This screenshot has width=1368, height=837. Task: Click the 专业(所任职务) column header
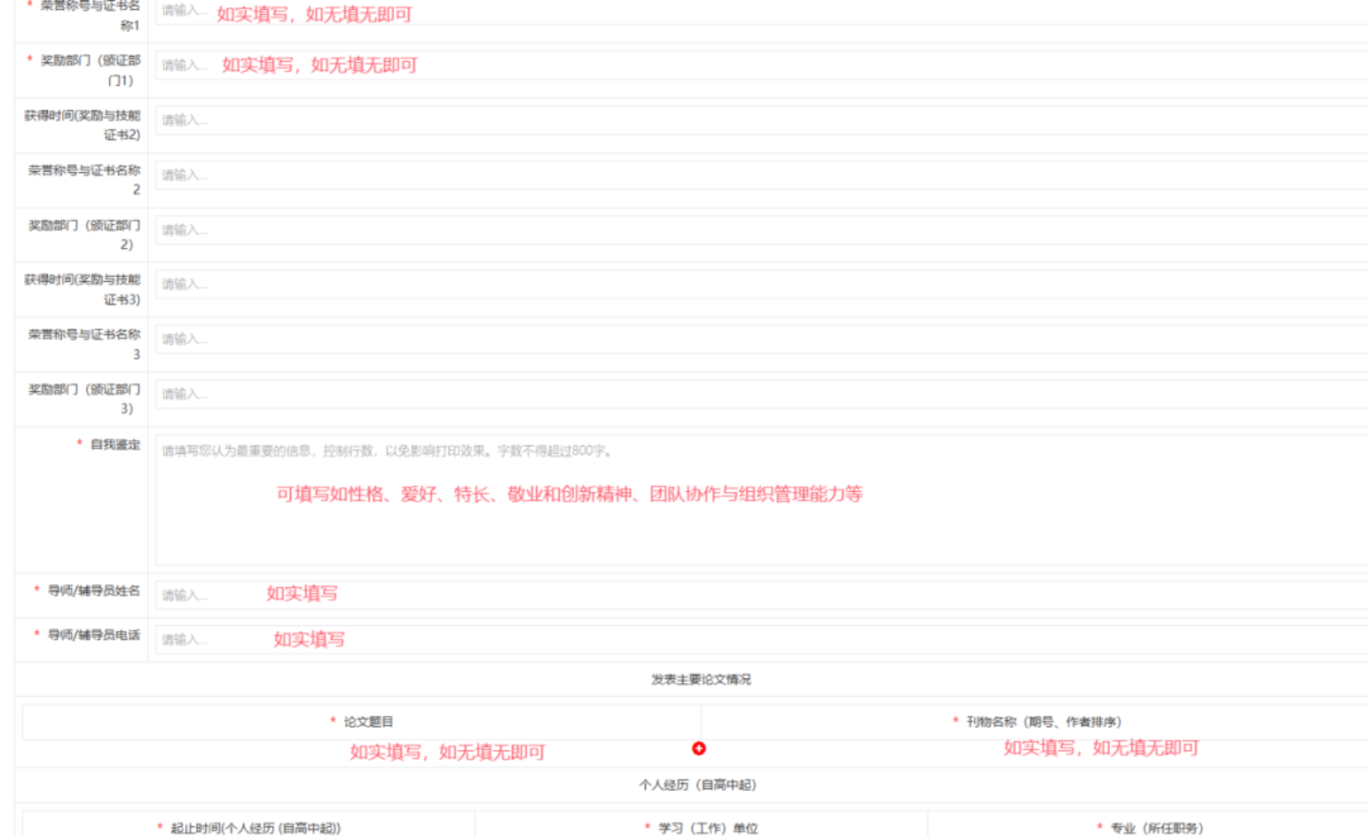(x=1156, y=828)
